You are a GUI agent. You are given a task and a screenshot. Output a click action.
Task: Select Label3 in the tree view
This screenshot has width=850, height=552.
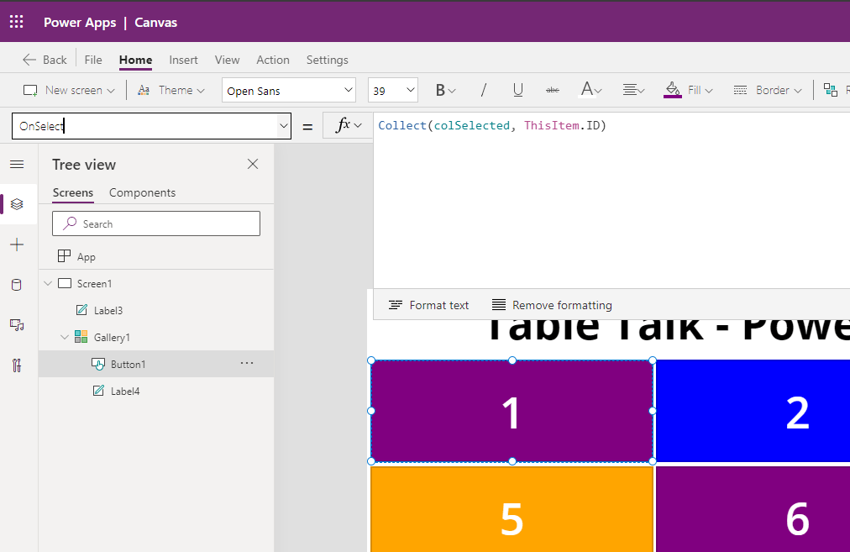[156, 310]
